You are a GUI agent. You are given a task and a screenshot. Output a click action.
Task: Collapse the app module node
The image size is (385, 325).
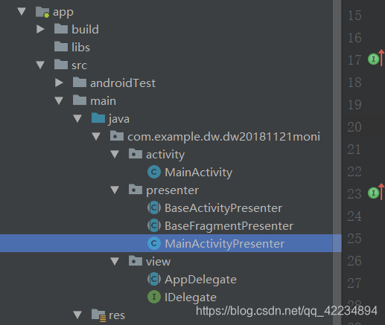coord(22,11)
